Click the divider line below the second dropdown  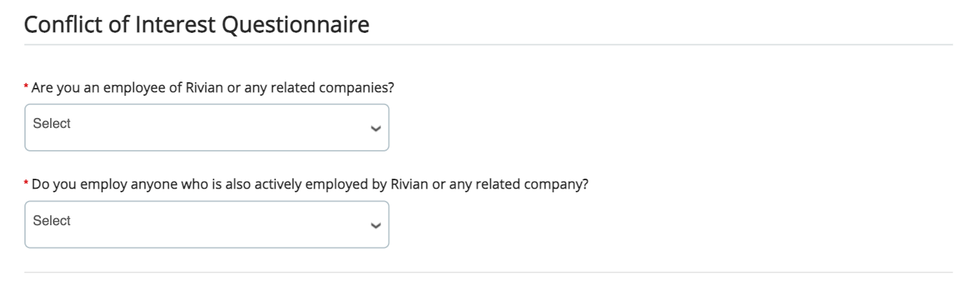(x=488, y=272)
